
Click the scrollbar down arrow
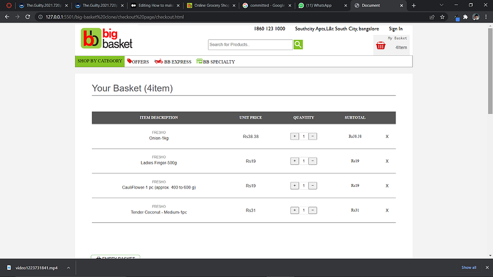(x=490, y=256)
